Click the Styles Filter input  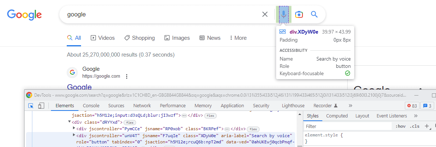[348, 126]
